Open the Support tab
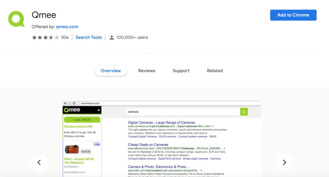329x177 pixels. coord(181,71)
